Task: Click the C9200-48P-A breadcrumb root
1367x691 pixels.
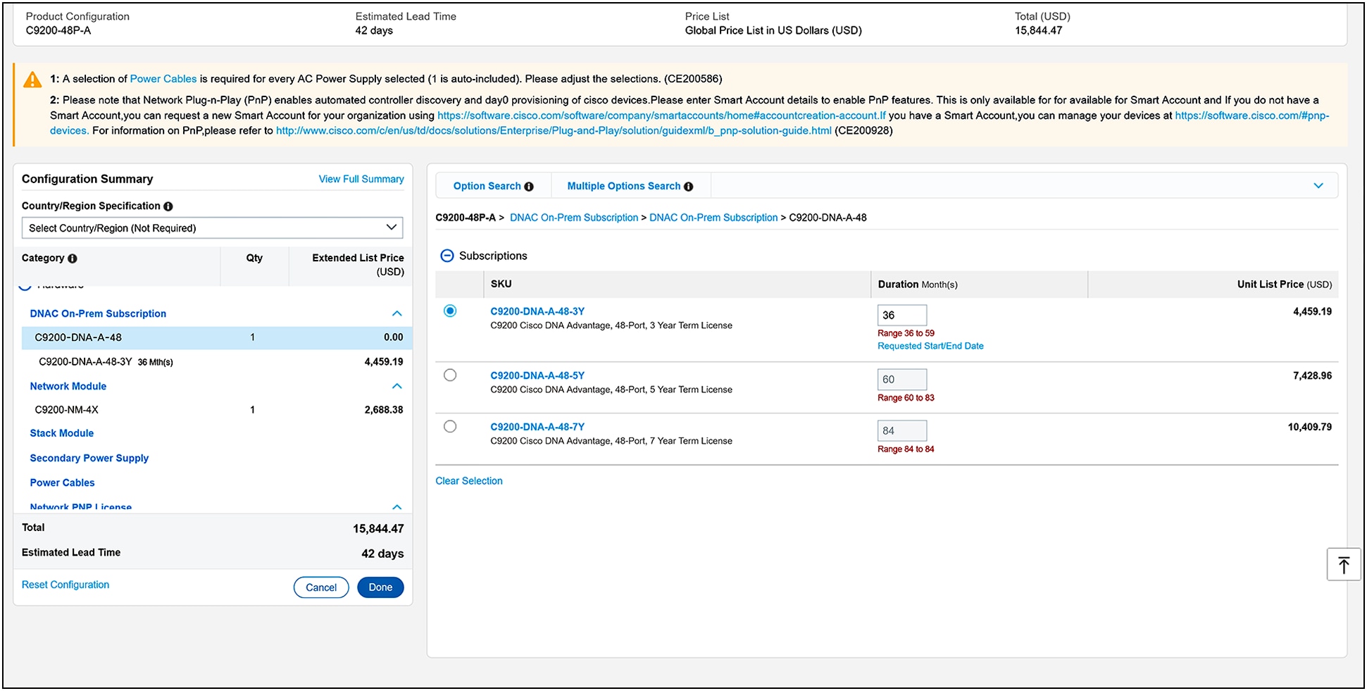Action: tap(466, 218)
